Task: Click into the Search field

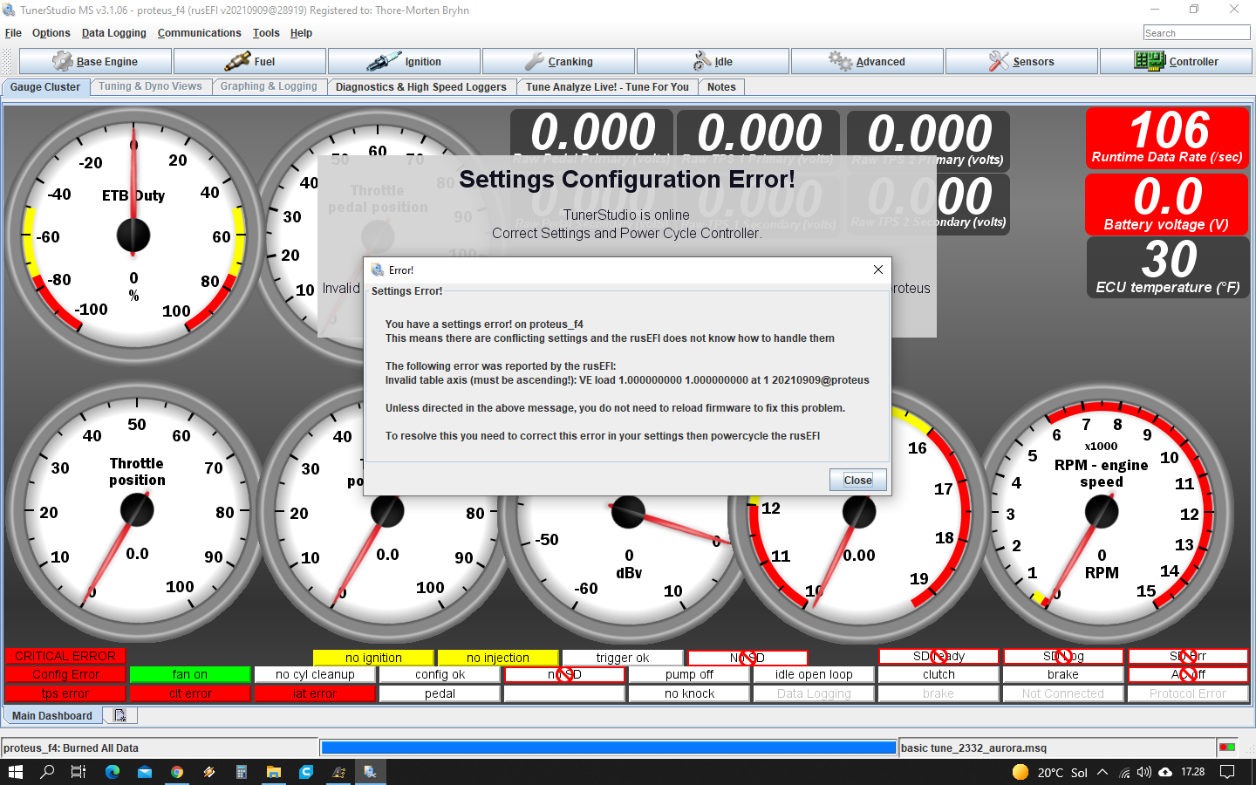Action: coord(1197,32)
